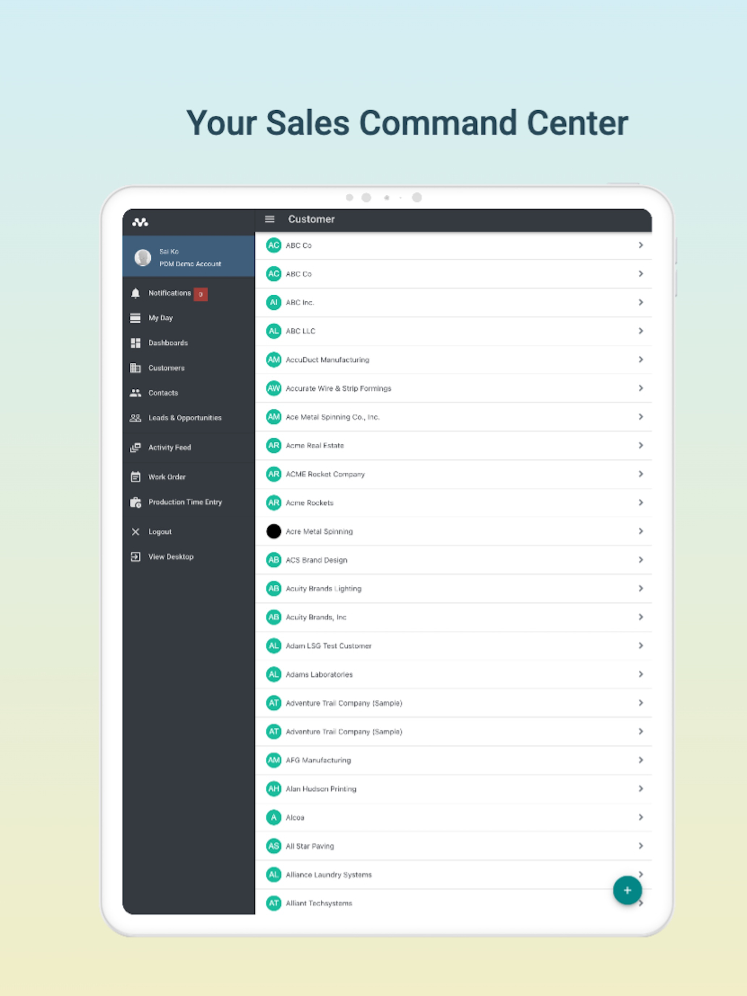747x996 pixels.
Task: Open Sai Ko user profile avatar
Action: pyautogui.click(x=143, y=257)
